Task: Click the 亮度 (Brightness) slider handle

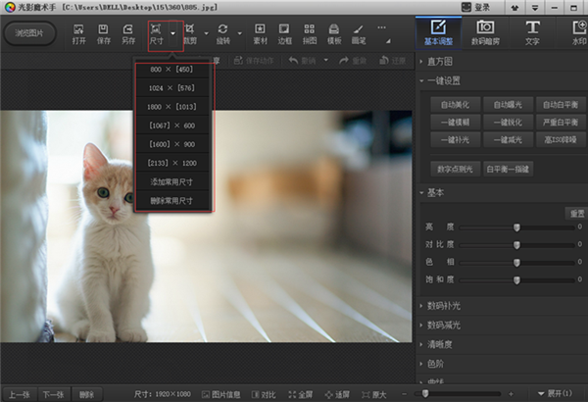Action: [x=516, y=226]
